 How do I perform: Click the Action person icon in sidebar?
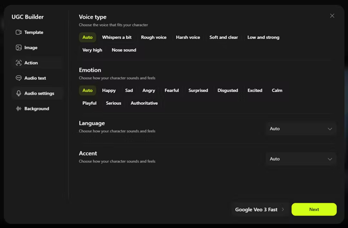(x=18, y=63)
